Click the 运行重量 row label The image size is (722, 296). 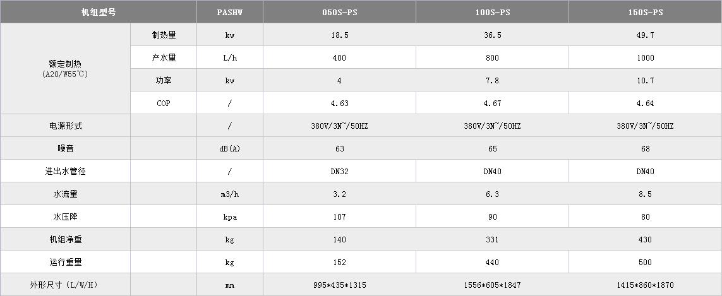[x=66, y=262]
